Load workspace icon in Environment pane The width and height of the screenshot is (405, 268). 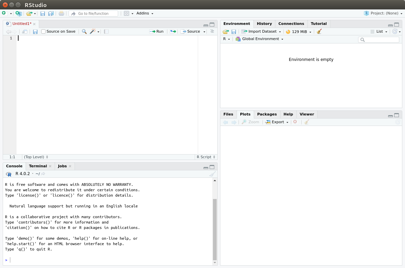click(x=225, y=32)
